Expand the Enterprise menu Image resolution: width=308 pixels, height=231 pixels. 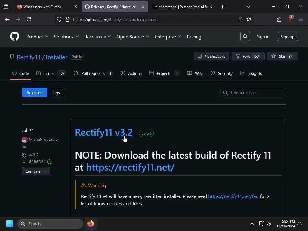tap(168, 37)
